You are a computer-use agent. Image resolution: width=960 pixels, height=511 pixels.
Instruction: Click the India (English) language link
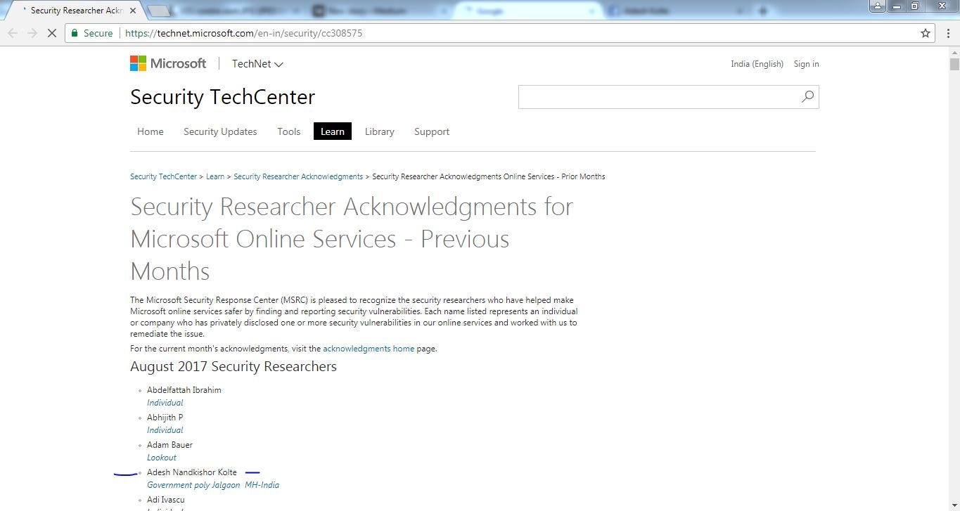point(757,64)
